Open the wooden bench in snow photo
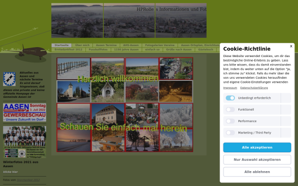 point(108,140)
